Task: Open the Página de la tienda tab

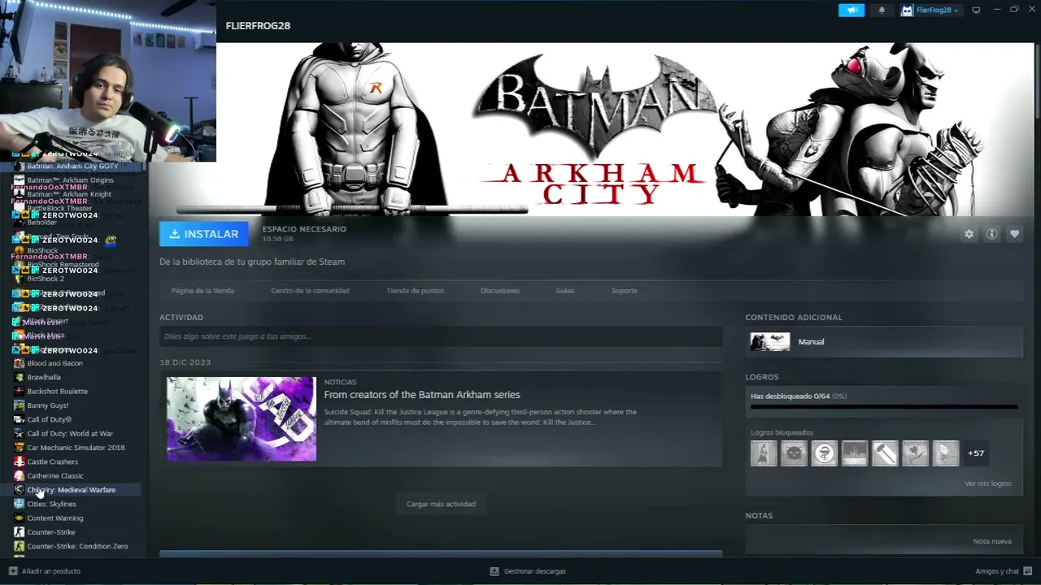Action: pyautogui.click(x=203, y=290)
